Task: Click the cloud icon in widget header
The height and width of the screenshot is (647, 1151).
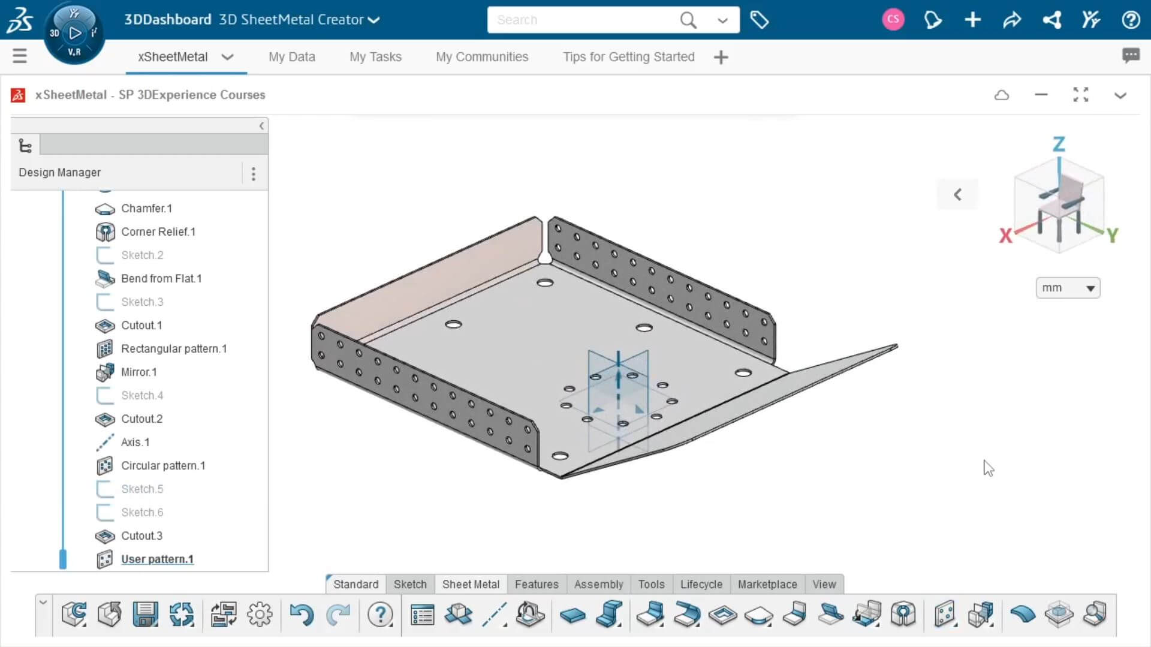Action: pos(1002,95)
